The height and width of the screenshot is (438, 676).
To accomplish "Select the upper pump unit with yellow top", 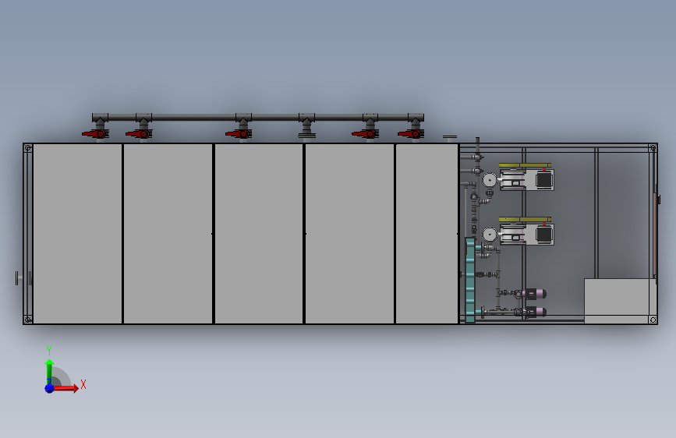I will coord(526,177).
